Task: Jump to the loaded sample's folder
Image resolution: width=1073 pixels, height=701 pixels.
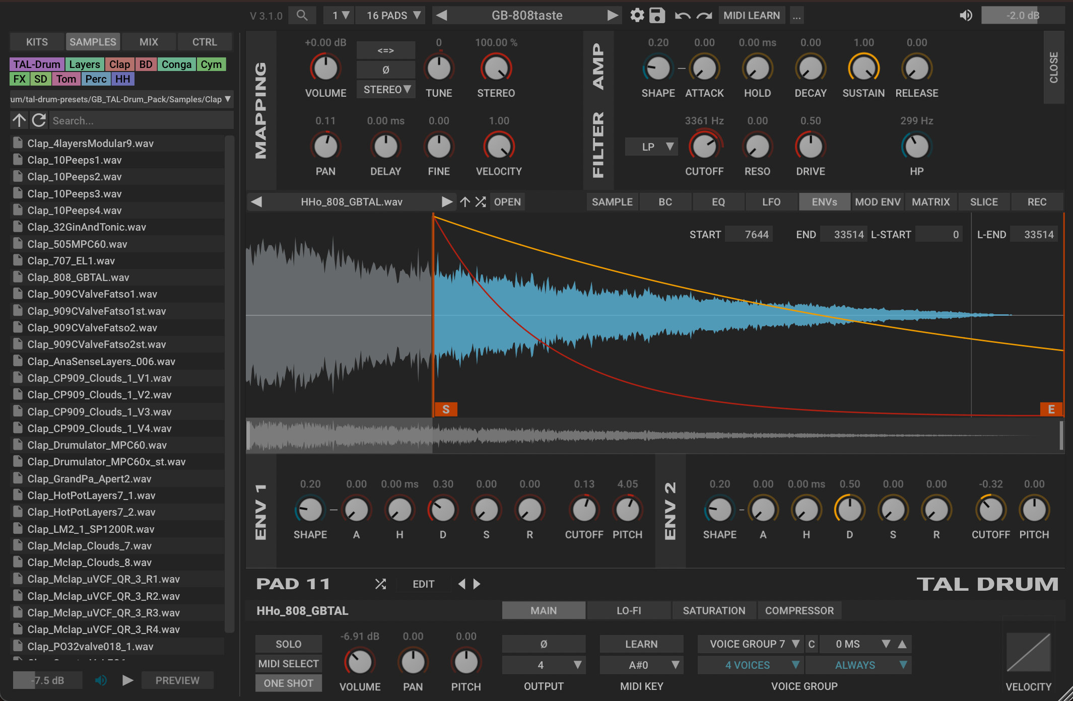Action: click(465, 202)
